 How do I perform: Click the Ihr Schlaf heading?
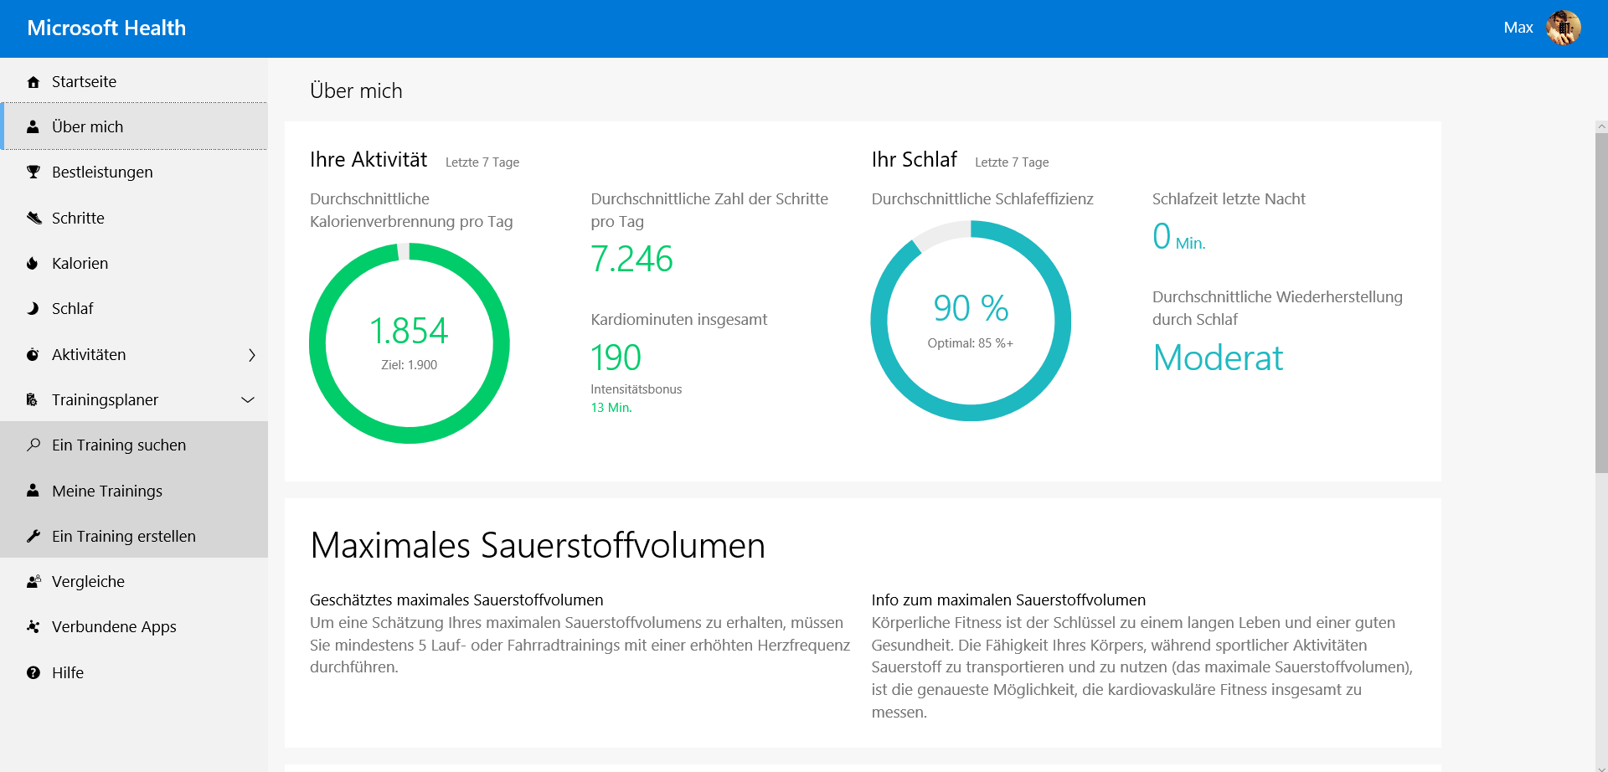[914, 159]
